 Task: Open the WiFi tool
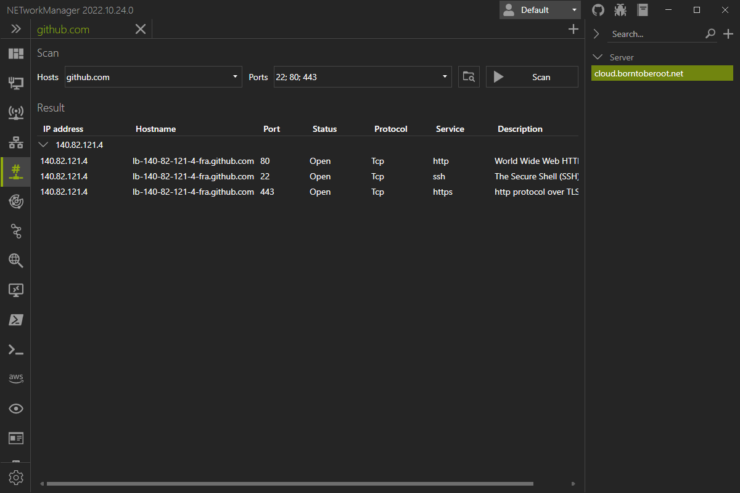pos(15,113)
